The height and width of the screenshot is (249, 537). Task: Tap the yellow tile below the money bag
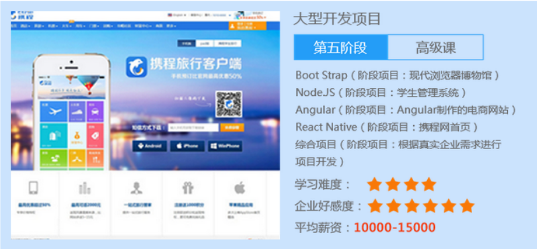click(77, 158)
